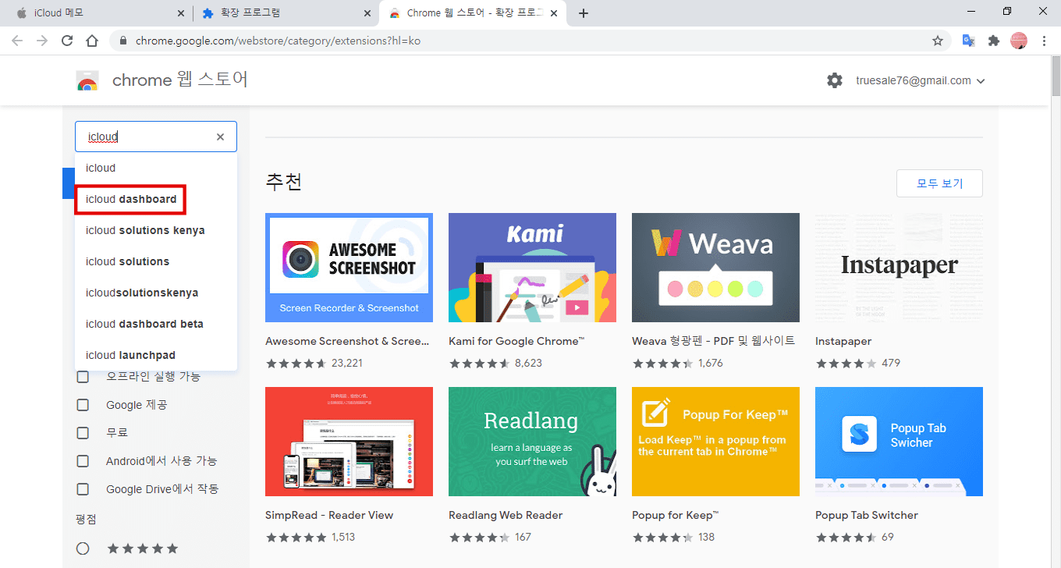Click the browser address bar URL
This screenshot has height=568, width=1061.
click(x=278, y=41)
